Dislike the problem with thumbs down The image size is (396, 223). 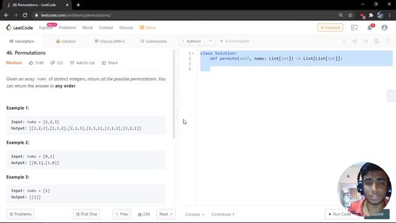(52, 63)
